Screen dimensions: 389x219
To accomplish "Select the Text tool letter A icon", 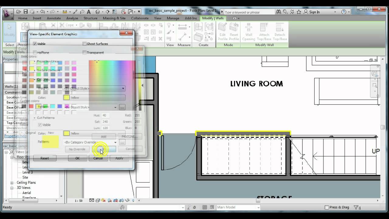I will pyautogui.click(x=89, y=12).
